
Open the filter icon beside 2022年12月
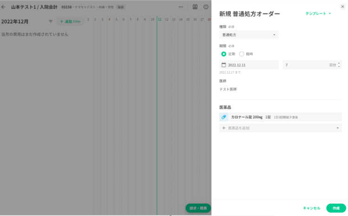coord(51,21)
